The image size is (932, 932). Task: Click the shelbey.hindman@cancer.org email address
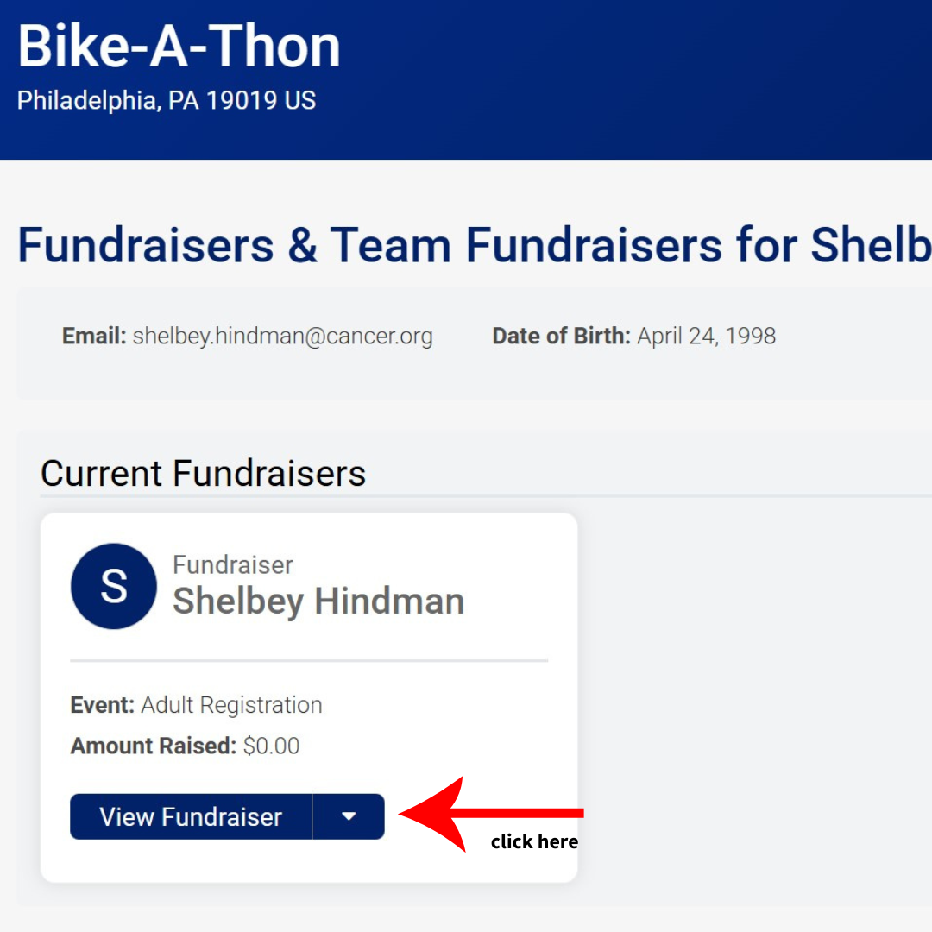(282, 336)
